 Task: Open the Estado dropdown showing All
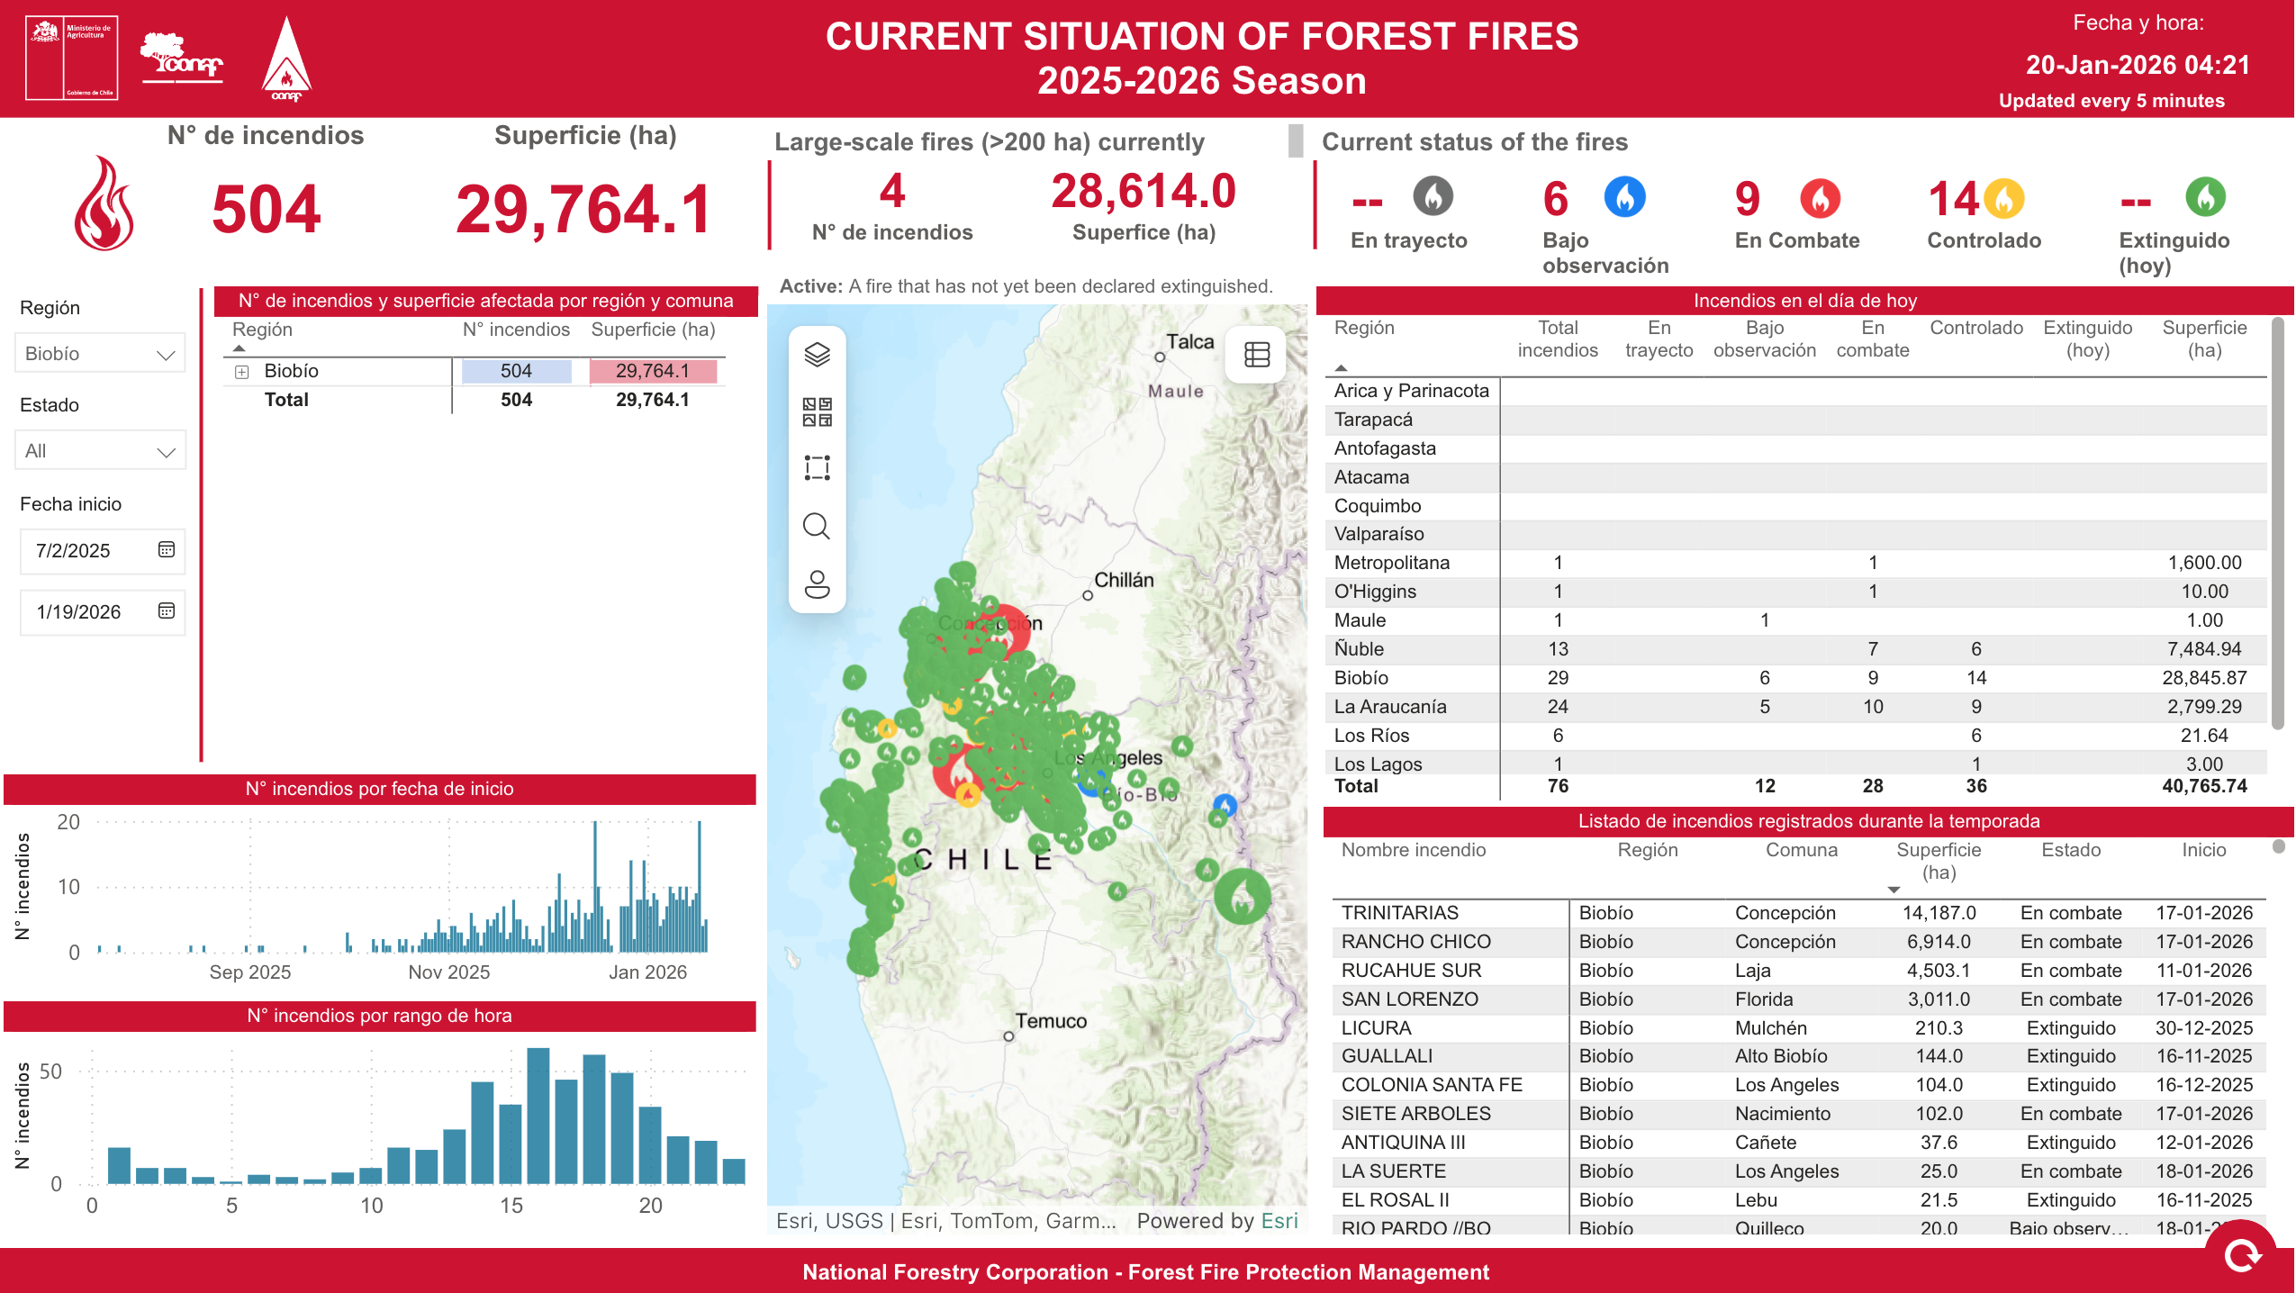[x=100, y=451]
